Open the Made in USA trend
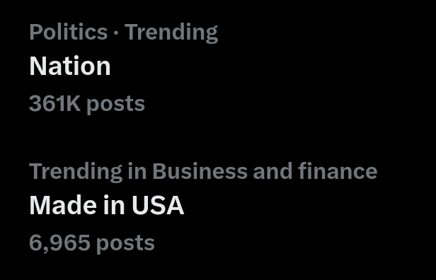436x280 pixels. [x=106, y=205]
